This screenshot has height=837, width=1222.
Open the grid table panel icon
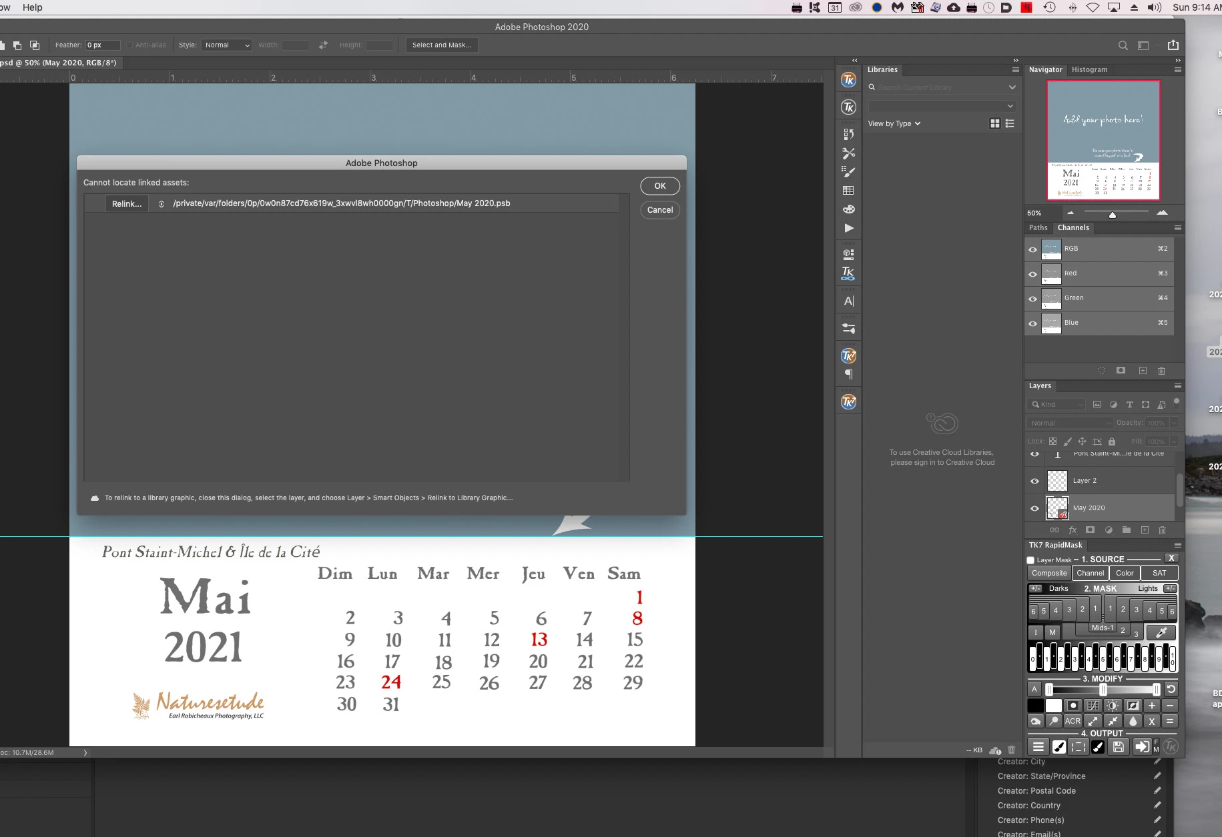click(x=848, y=190)
